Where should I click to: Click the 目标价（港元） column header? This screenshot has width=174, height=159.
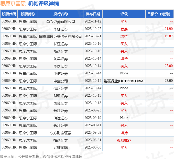pyautogui.click(x=160, y=14)
